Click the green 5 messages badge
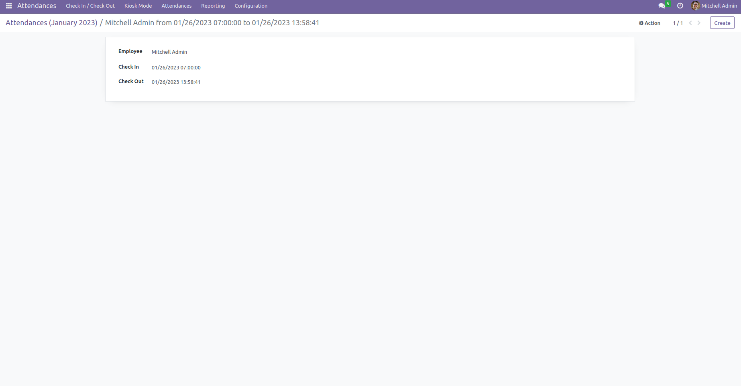This screenshot has height=386, width=741. click(668, 4)
